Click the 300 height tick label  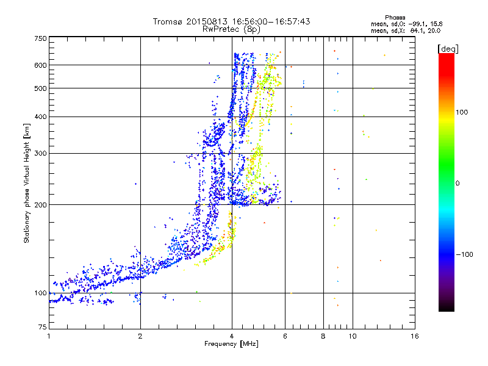40,153
